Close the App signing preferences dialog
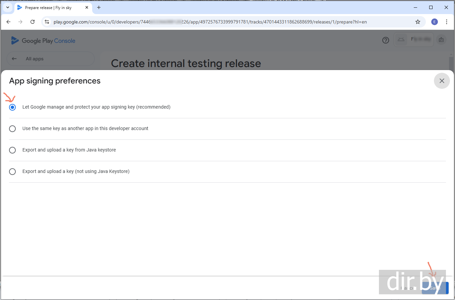The width and height of the screenshot is (455, 300). (442, 81)
